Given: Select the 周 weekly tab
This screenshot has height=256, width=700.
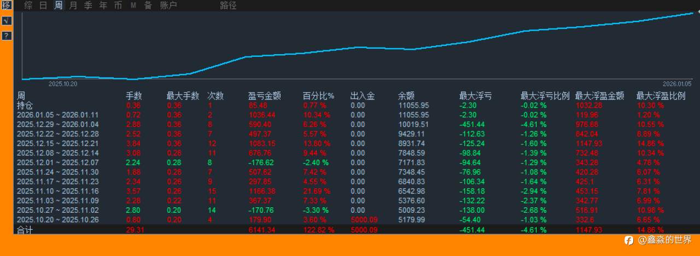Looking at the screenshot, I should pyautogui.click(x=59, y=5).
